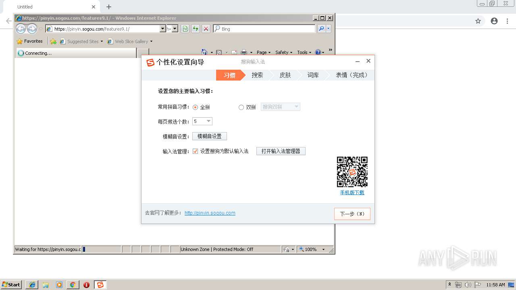
Task: Switch to 表情（完成）wizard step
Action: [352, 75]
